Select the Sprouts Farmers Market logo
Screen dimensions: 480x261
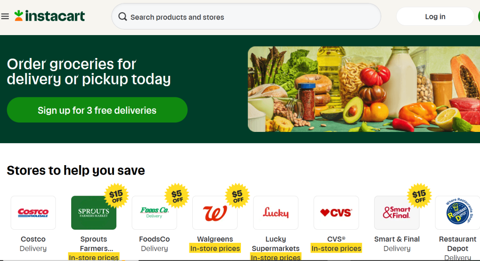94,213
